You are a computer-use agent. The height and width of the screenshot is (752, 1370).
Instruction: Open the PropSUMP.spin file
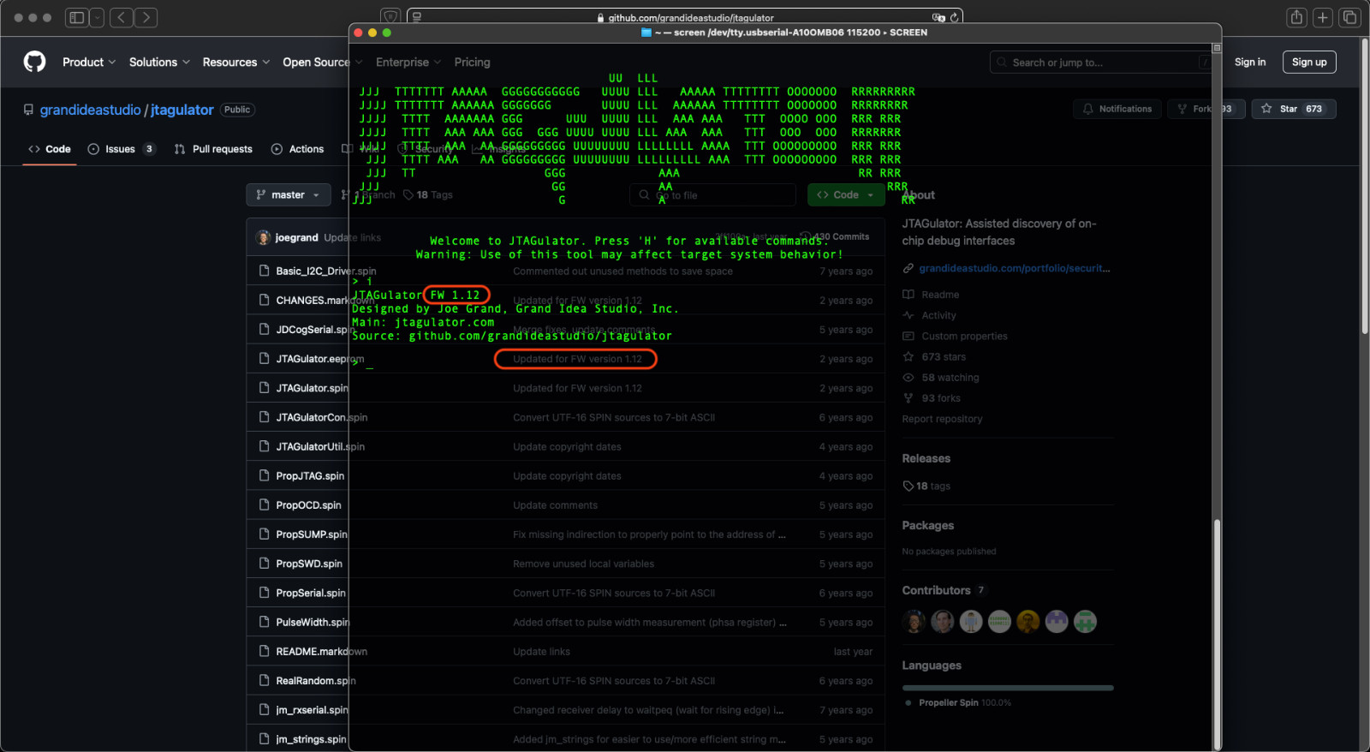[312, 534]
